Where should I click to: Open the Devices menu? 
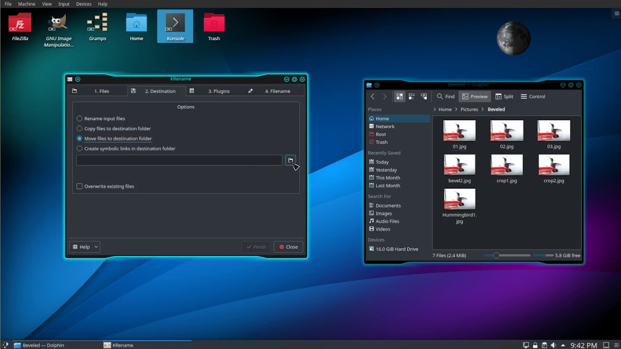83,4
